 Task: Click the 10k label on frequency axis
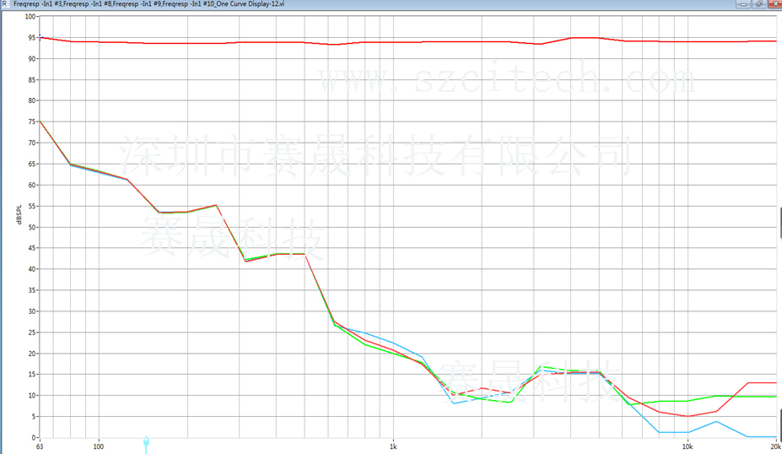[x=688, y=446]
